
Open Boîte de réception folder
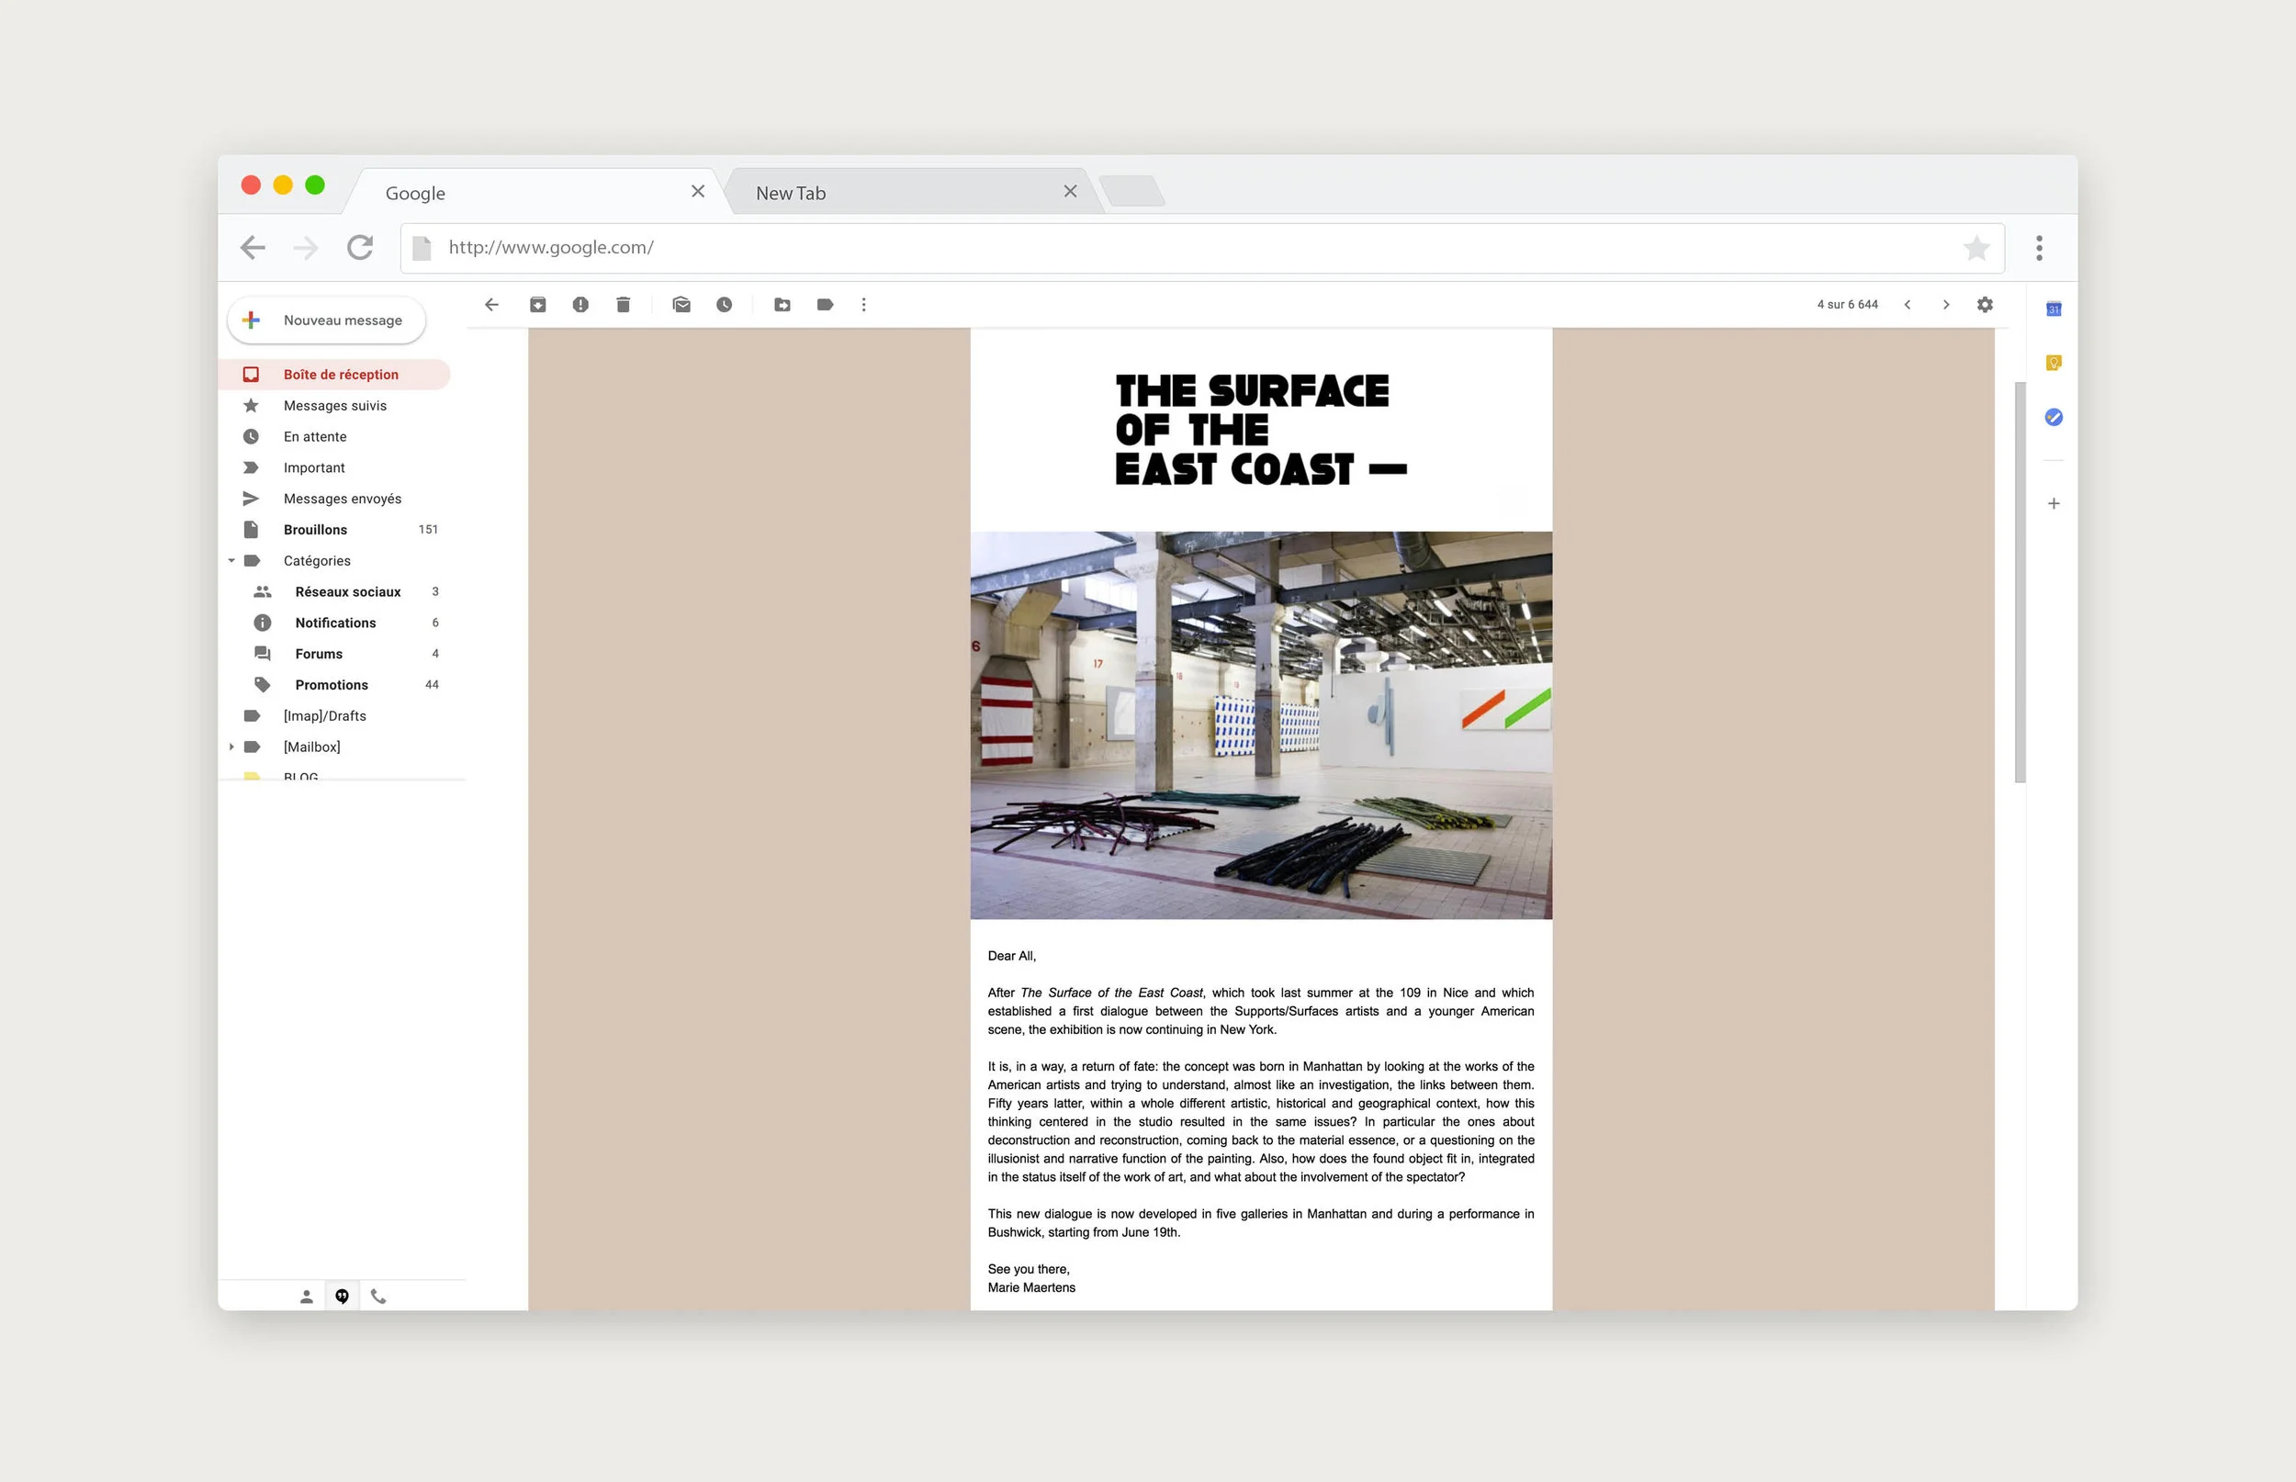(334, 375)
